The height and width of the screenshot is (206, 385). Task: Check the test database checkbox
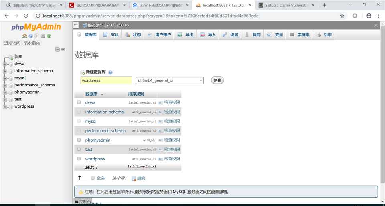[79, 149]
